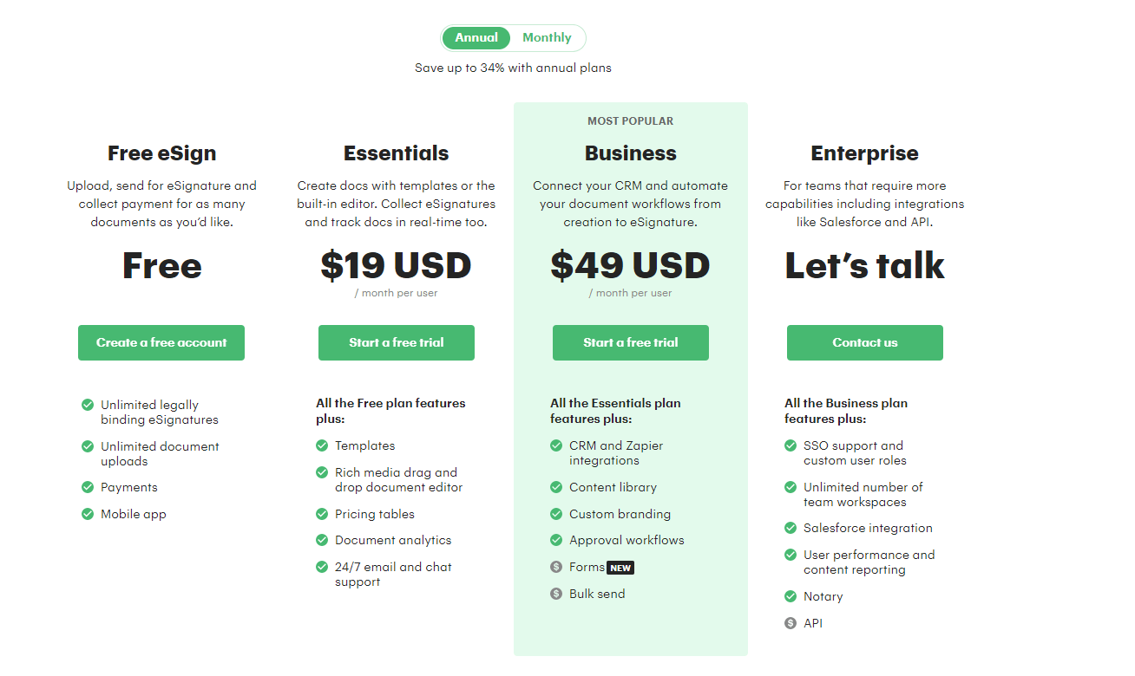Click the dollar icon next to Bulk send
The image size is (1135, 676).
pyautogui.click(x=555, y=594)
